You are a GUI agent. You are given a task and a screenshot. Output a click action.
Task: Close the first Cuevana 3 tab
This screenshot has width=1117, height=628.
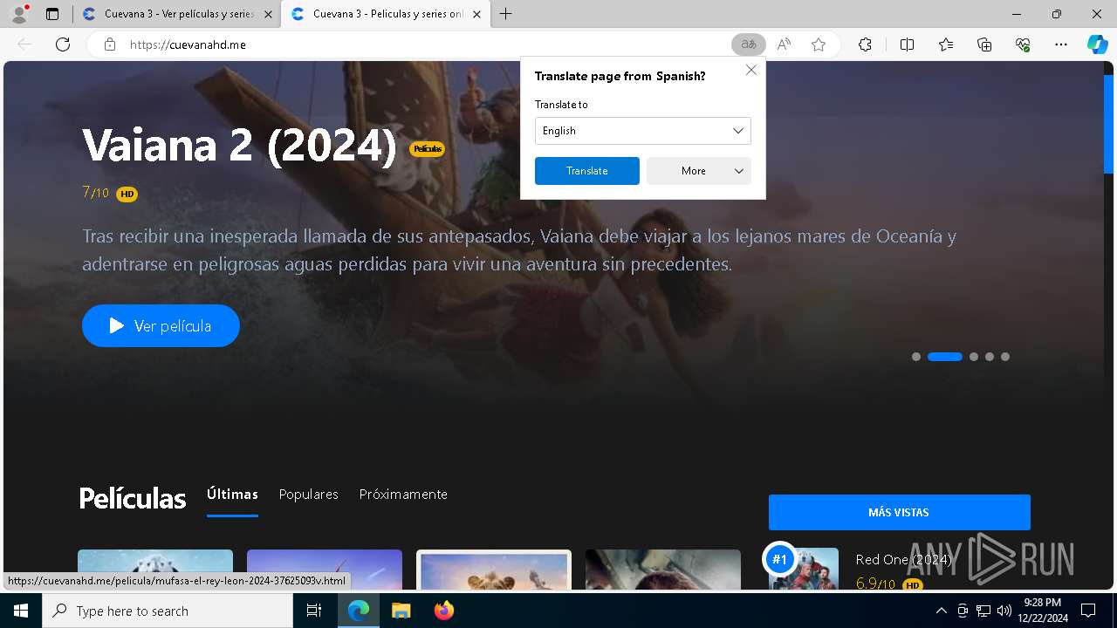pyautogui.click(x=268, y=14)
